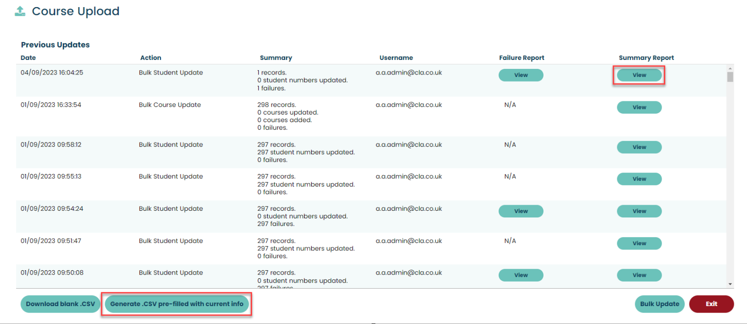Download the blank .CSV file
This screenshot has width=747, height=324.
(60, 304)
